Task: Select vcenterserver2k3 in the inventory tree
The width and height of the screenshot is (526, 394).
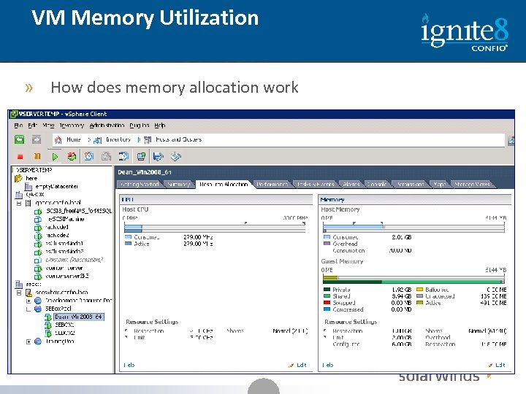Action: (67, 277)
